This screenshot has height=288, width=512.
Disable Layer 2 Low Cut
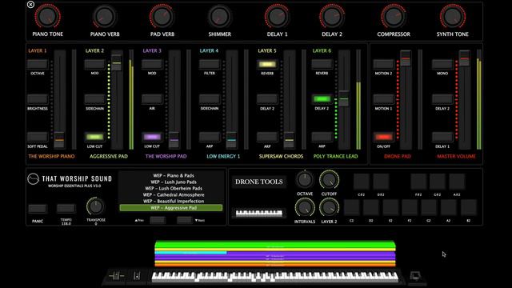(x=94, y=137)
